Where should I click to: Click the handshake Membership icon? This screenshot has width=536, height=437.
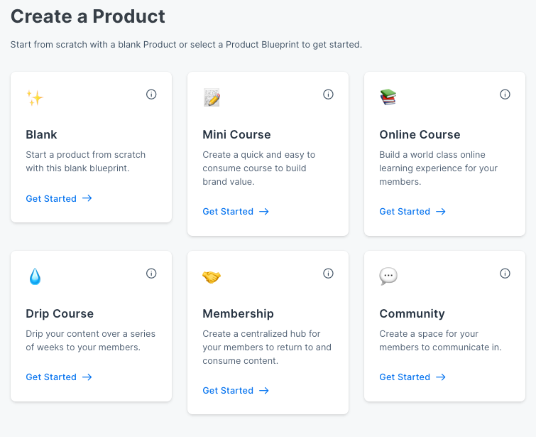(x=212, y=276)
